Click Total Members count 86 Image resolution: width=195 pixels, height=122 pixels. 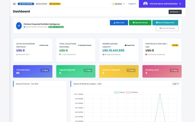tap(18, 73)
